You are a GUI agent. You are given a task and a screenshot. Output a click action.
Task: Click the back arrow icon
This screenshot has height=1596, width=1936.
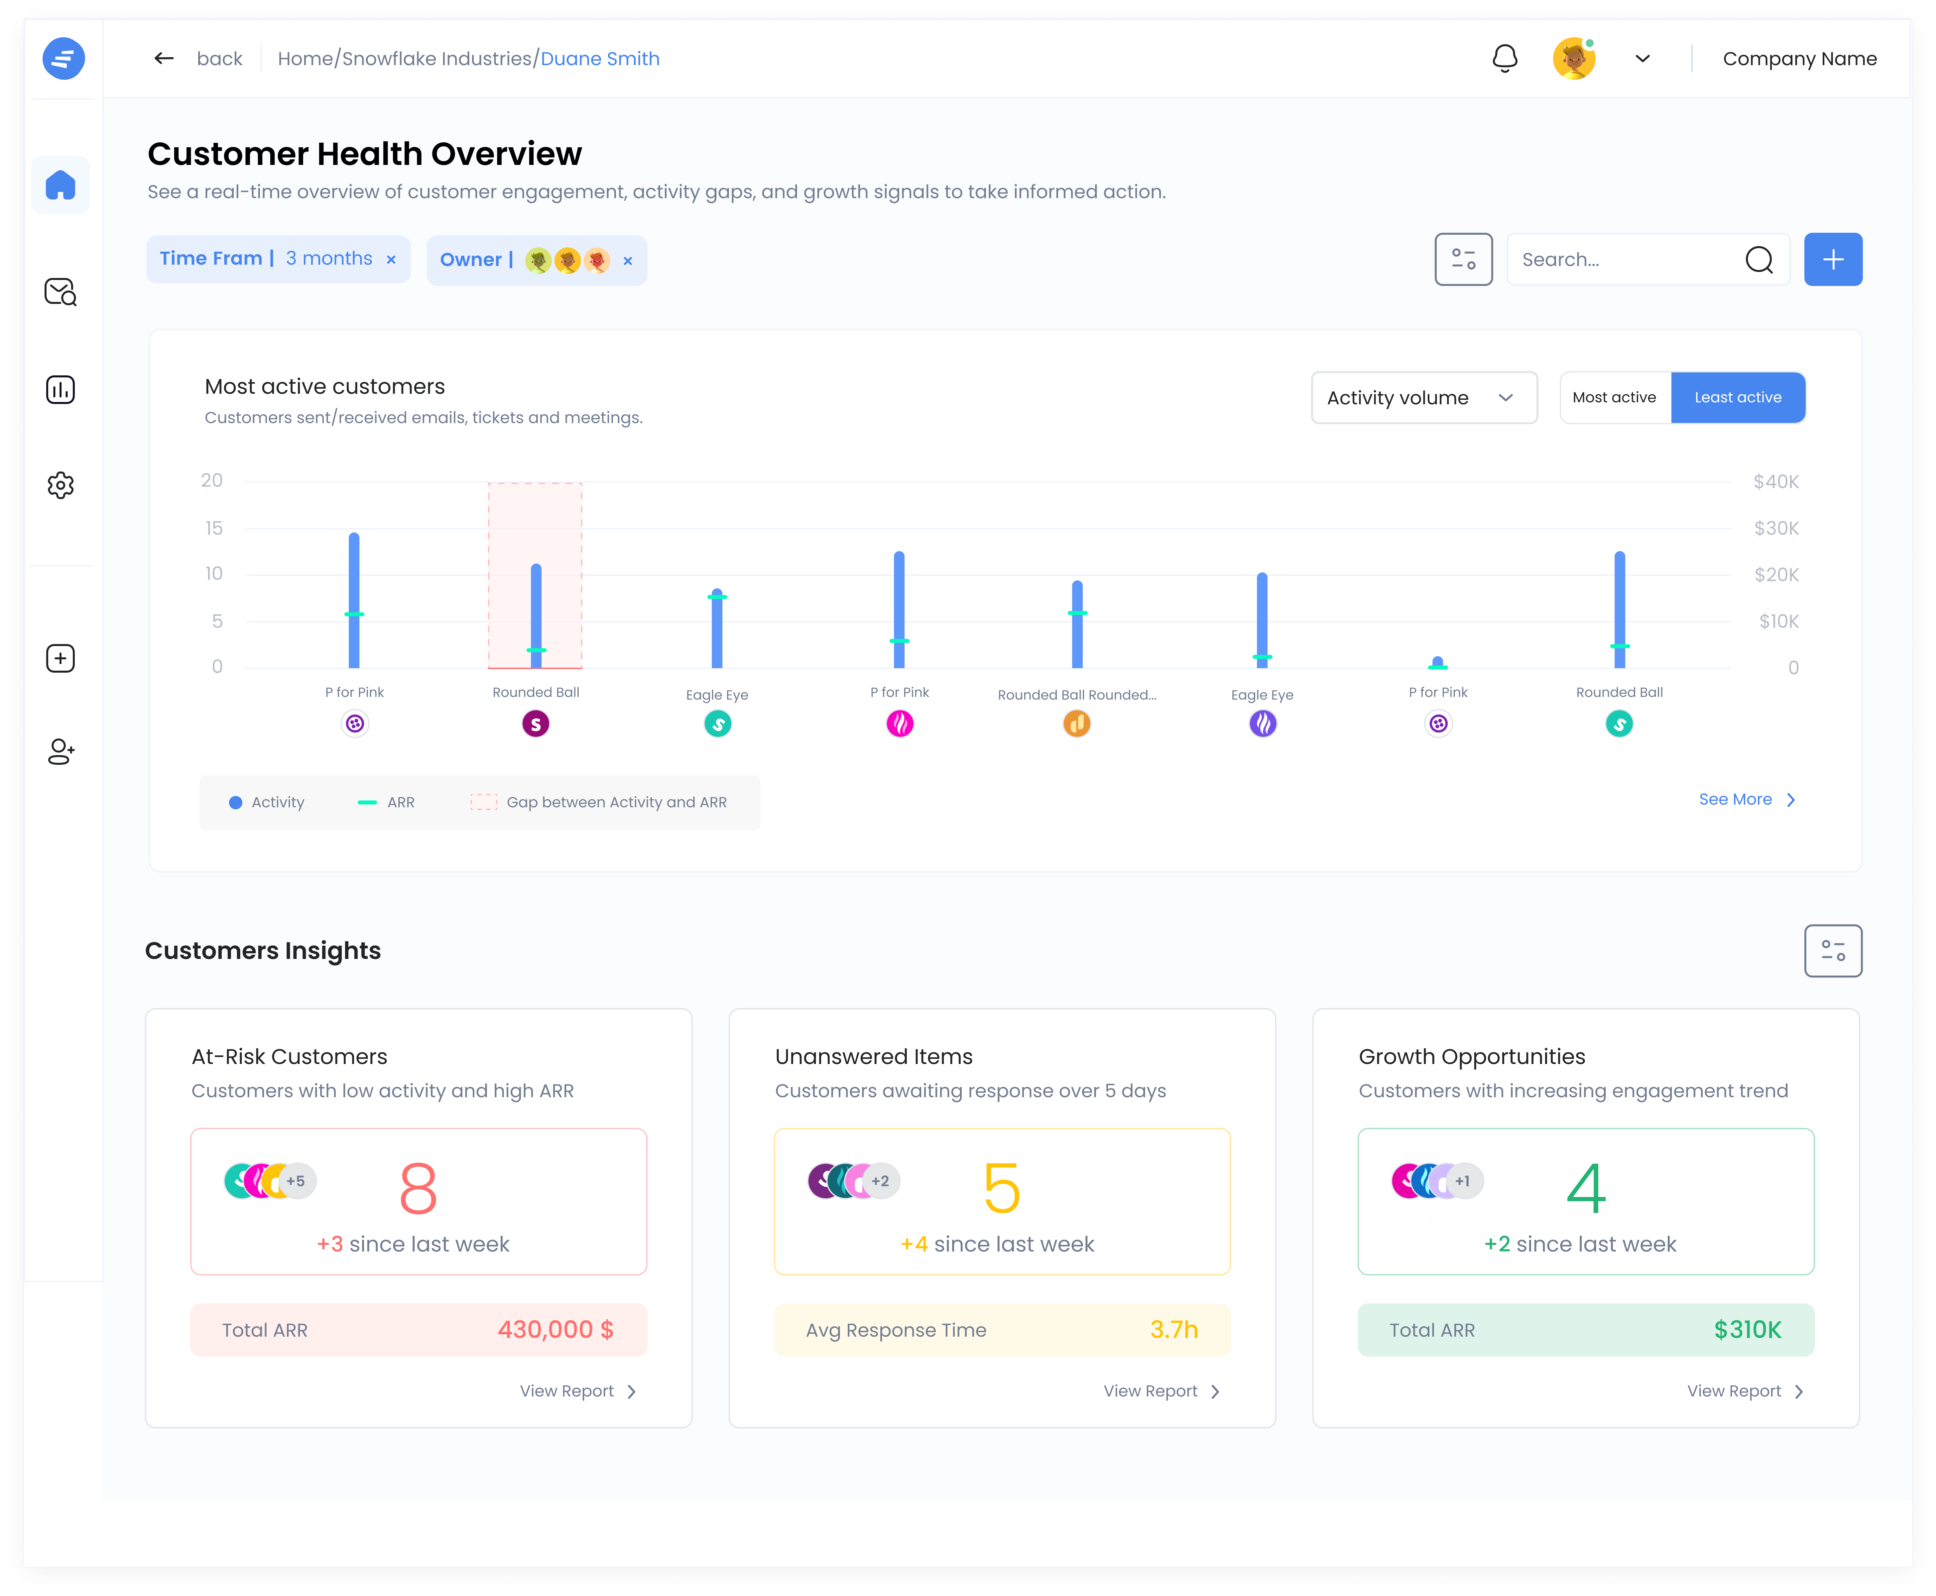coord(164,59)
